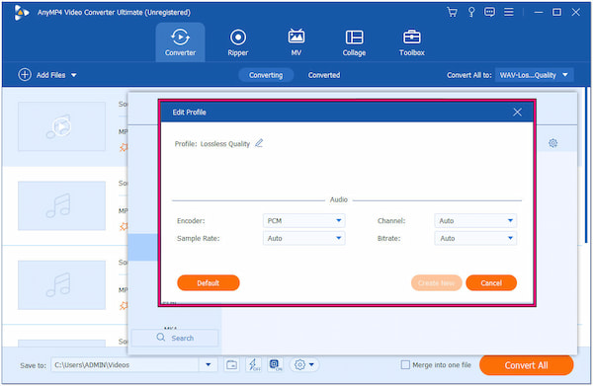Select the third music file thumbnail
This screenshot has width=593, height=386.
[61, 284]
